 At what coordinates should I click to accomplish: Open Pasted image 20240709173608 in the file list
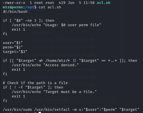coord(59,40)
